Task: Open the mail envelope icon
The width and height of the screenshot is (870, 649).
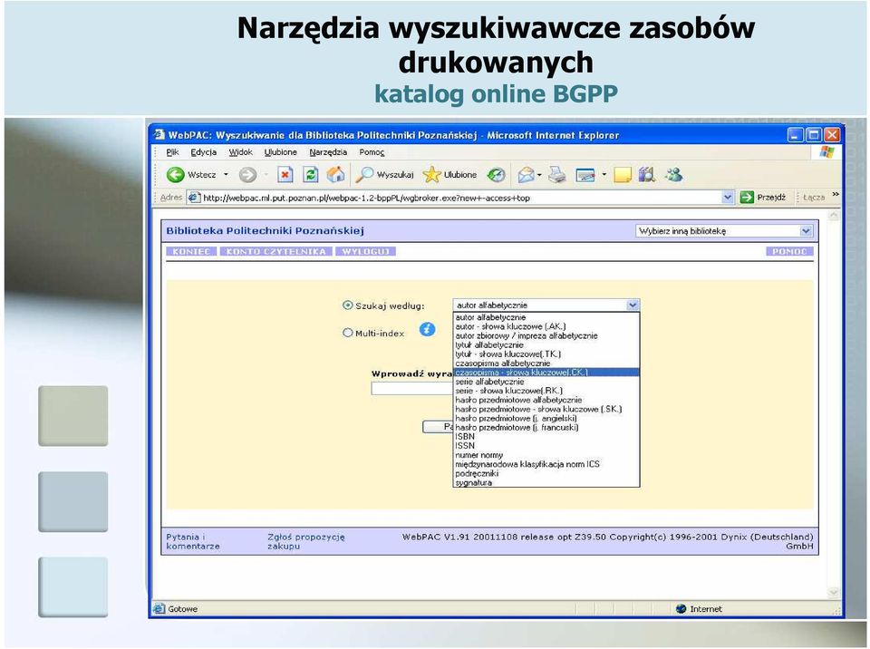Action: tap(526, 175)
